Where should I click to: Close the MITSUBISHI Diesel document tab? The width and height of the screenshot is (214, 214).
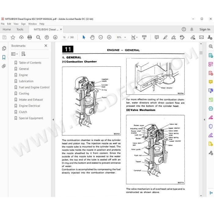point(61,29)
